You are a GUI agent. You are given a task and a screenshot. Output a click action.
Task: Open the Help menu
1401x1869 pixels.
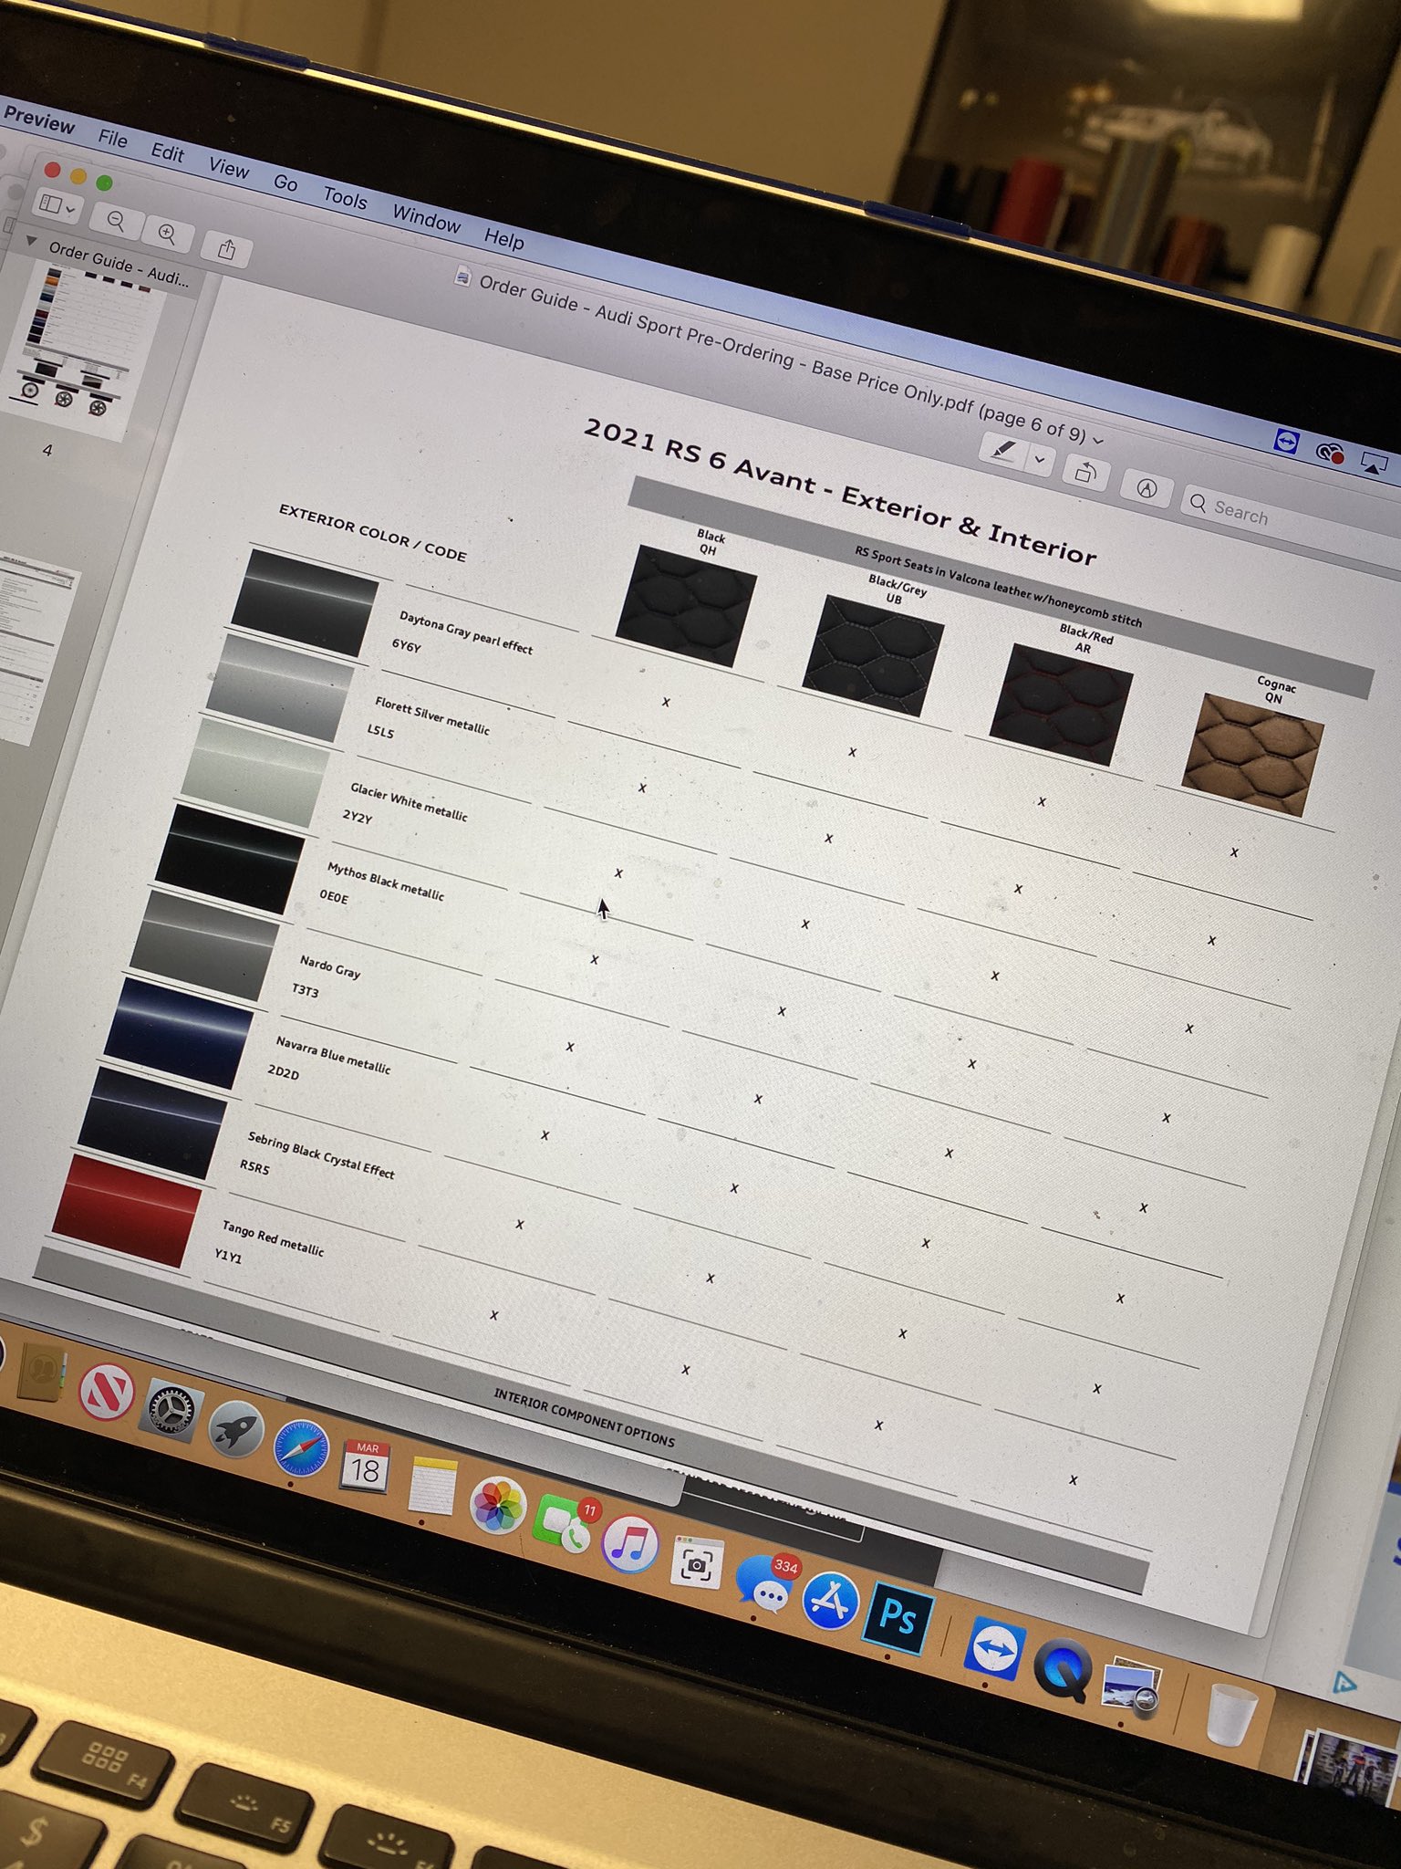pos(503,238)
